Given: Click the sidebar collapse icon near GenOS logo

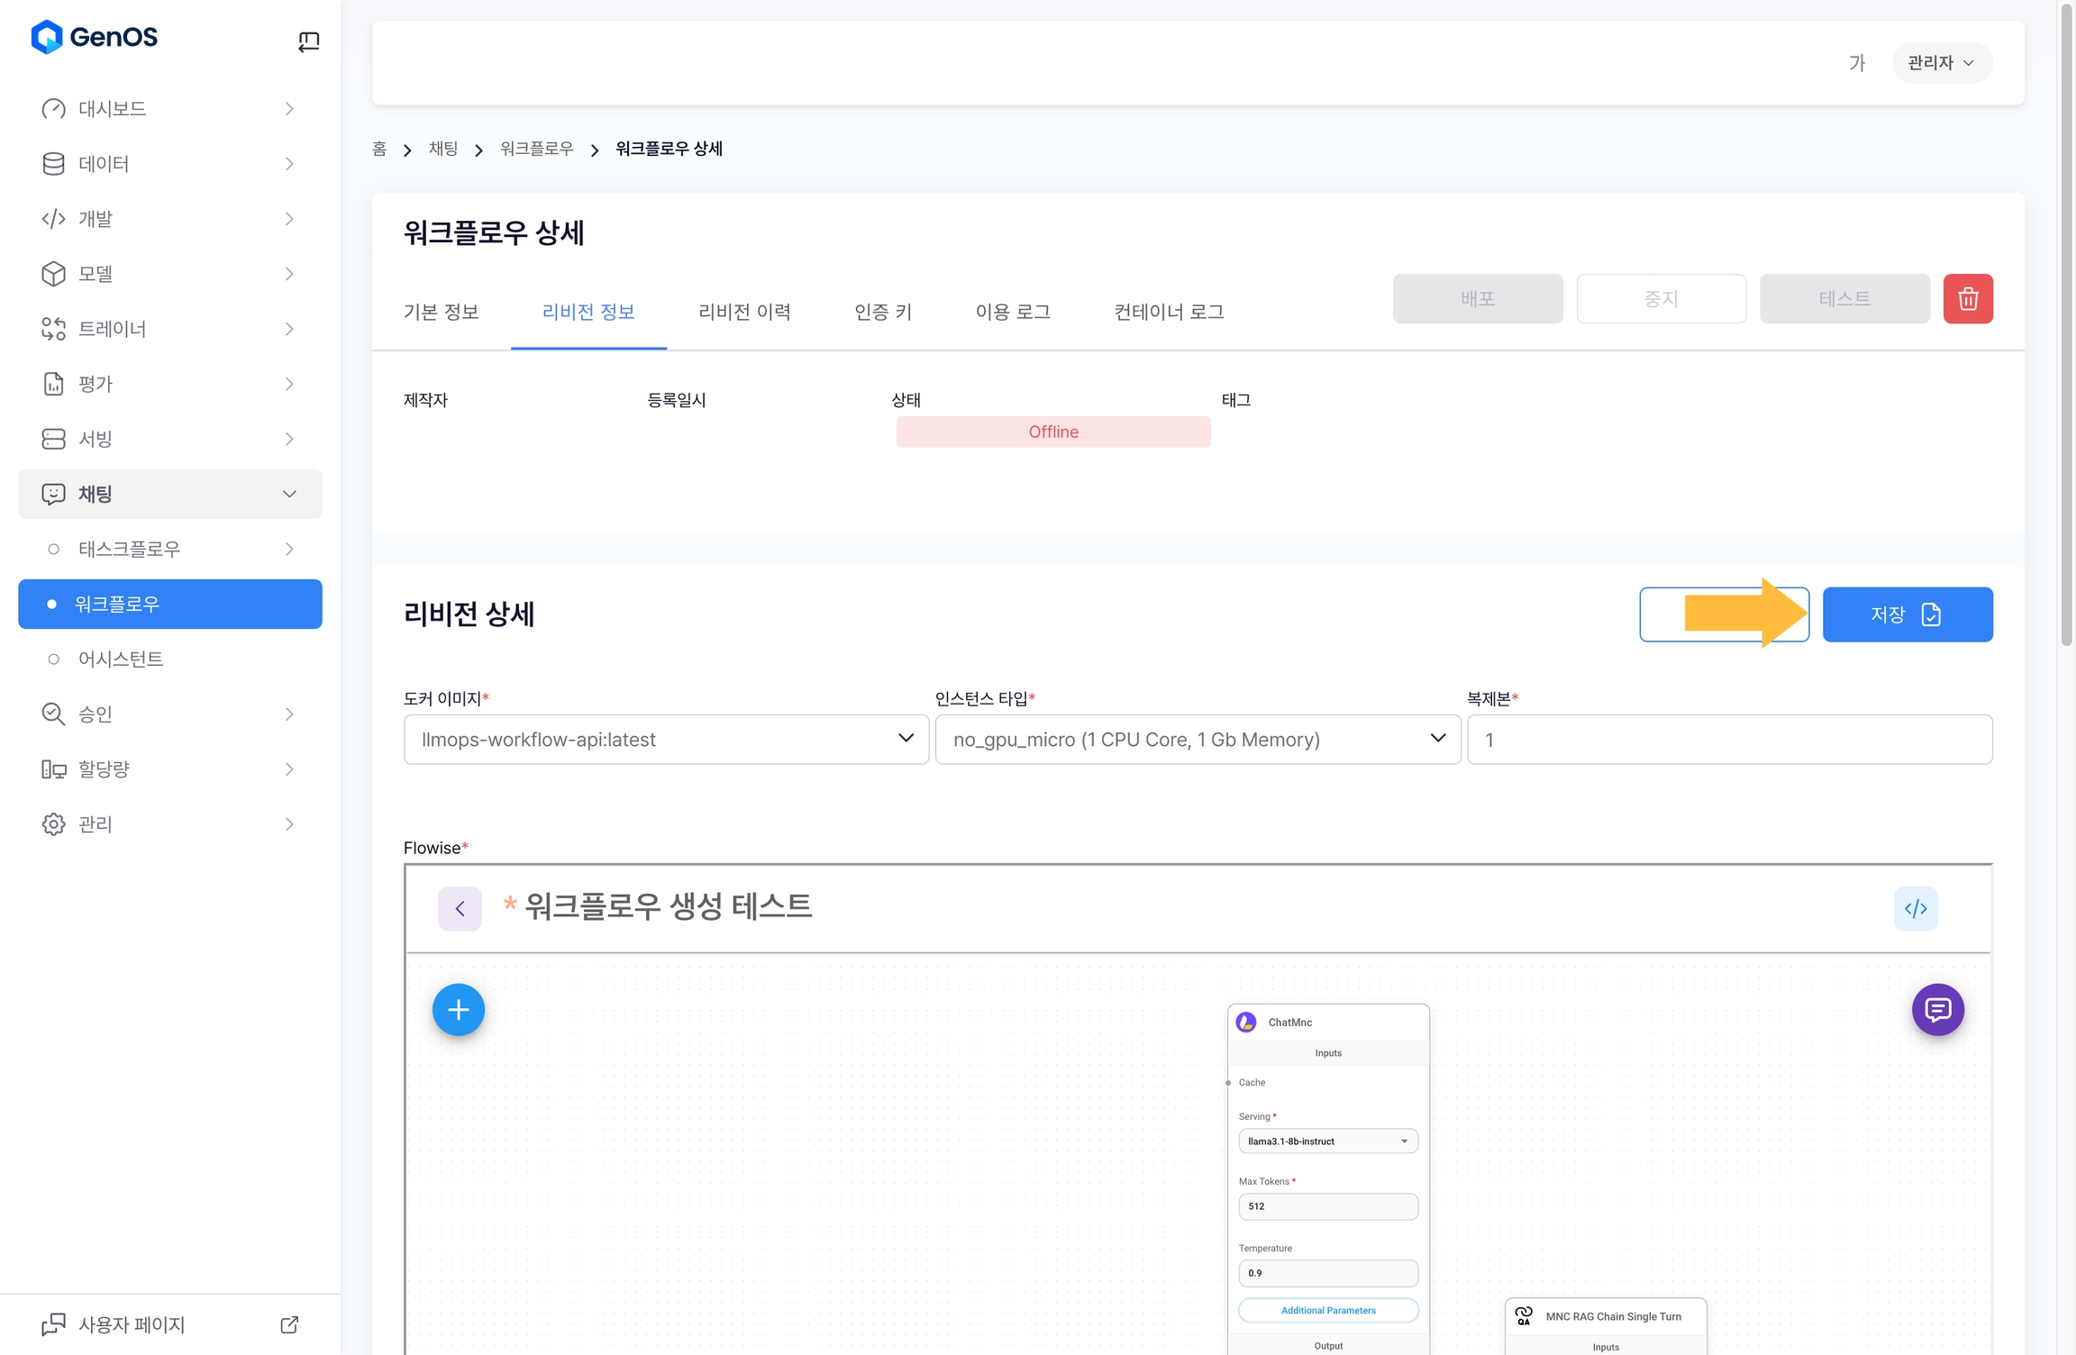Looking at the screenshot, I should (308, 41).
